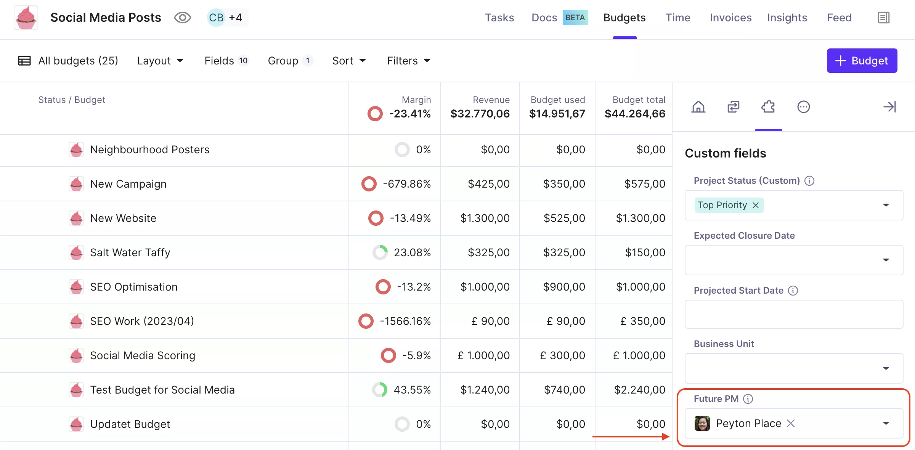Switch to the Insights tab
The width and height of the screenshot is (915, 450).
[x=787, y=18]
